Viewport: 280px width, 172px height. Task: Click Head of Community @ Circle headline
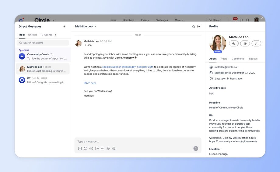[x=226, y=108]
